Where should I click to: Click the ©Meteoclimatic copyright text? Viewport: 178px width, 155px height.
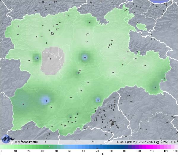point(26,142)
